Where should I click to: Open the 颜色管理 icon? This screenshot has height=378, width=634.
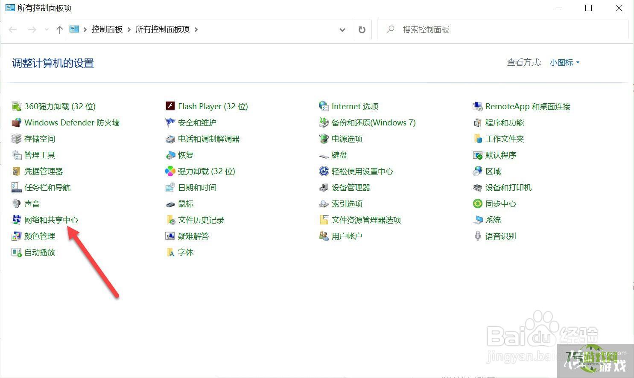[16, 236]
